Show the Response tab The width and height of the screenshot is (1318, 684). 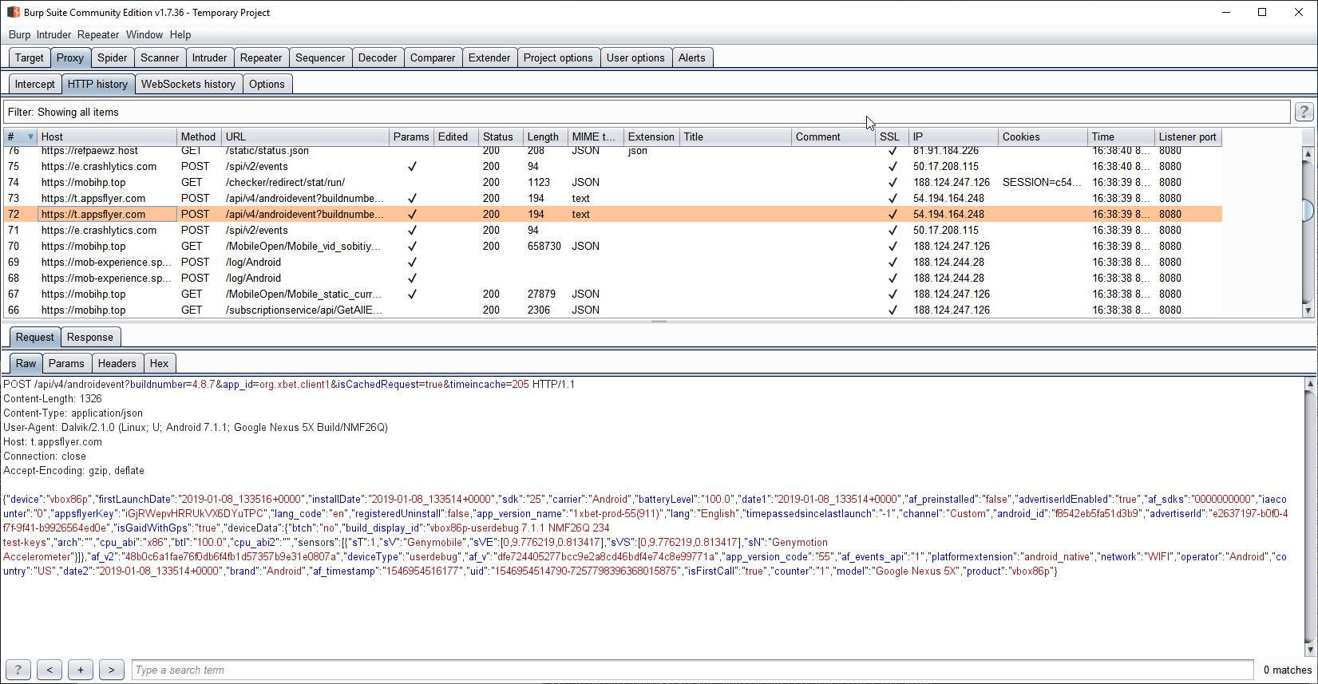pyautogui.click(x=90, y=337)
